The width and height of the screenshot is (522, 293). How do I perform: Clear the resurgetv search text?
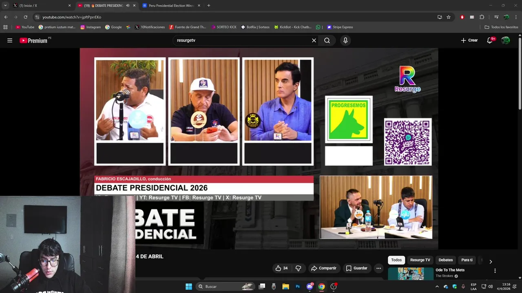pyautogui.click(x=314, y=40)
